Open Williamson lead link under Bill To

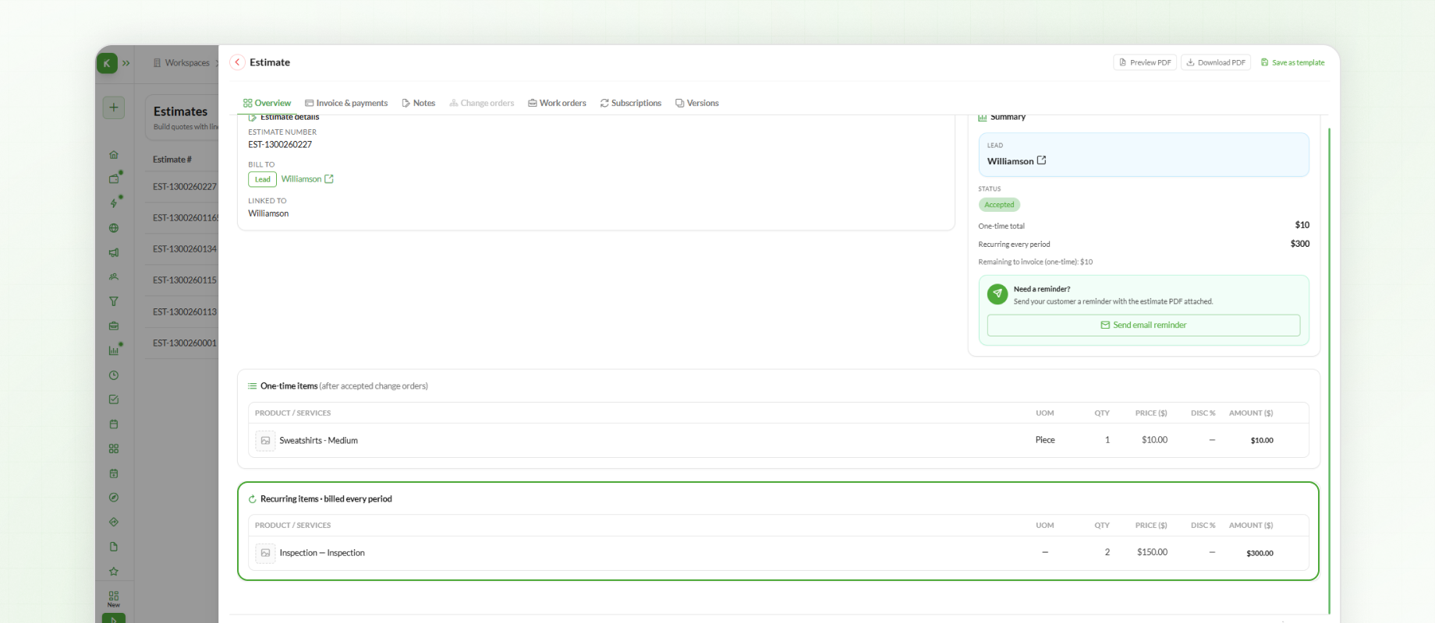pos(307,179)
